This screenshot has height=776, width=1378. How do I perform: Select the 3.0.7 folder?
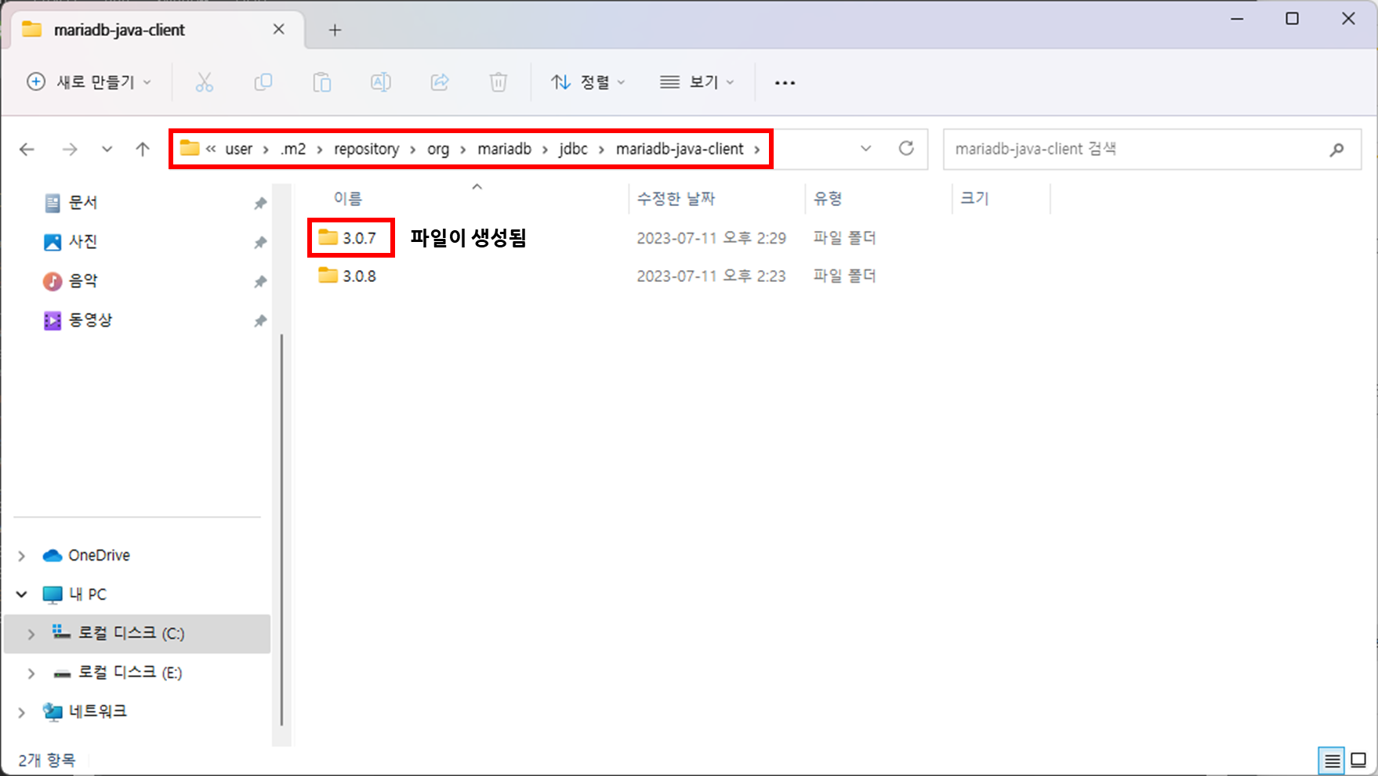[347, 238]
